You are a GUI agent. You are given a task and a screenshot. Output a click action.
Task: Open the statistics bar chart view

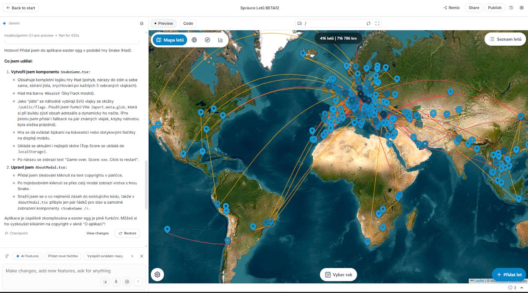(x=220, y=40)
